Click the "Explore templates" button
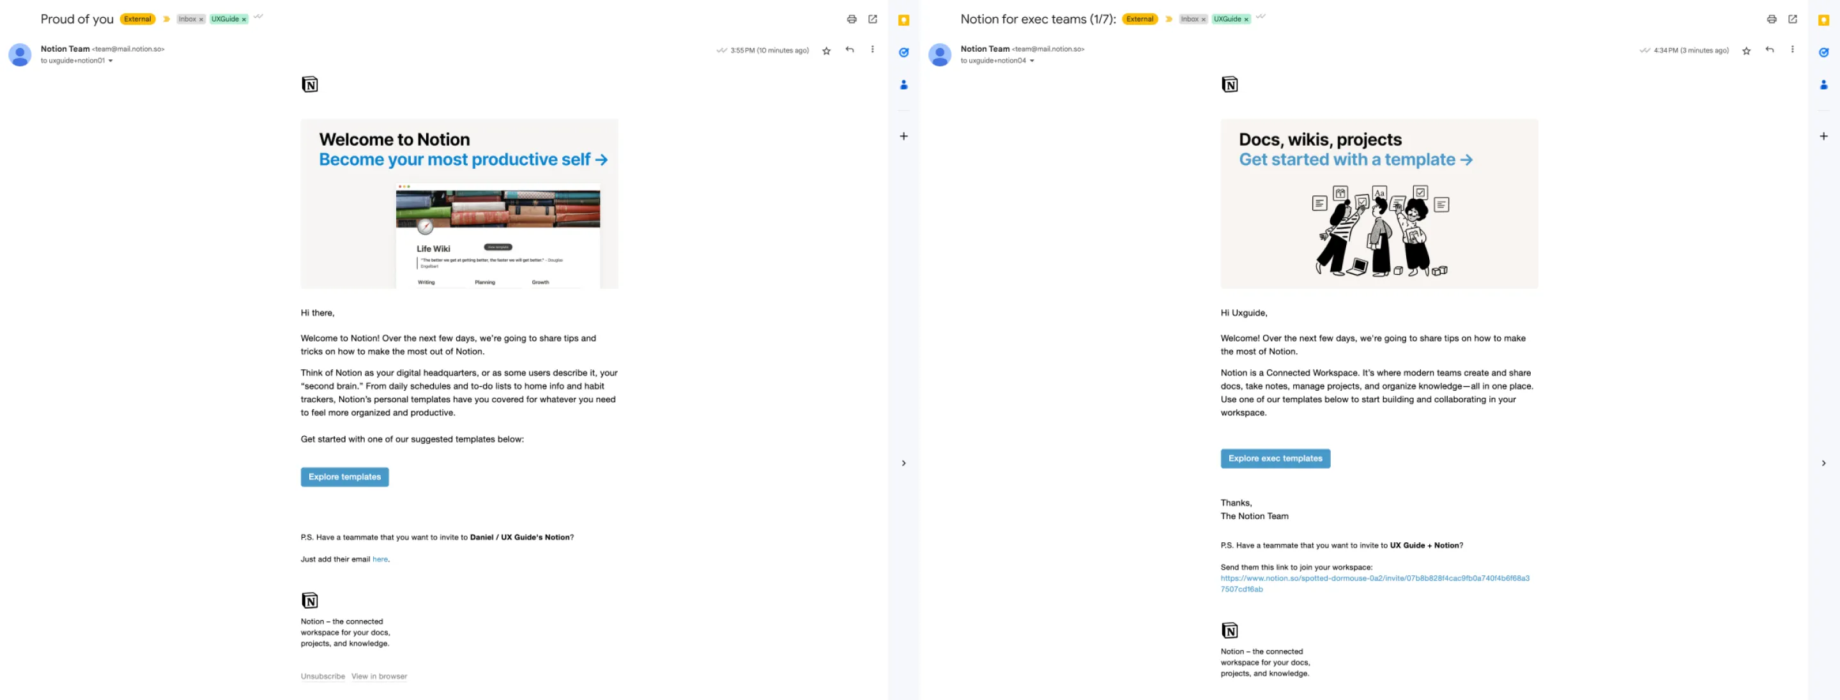The width and height of the screenshot is (1840, 700). pyautogui.click(x=345, y=477)
